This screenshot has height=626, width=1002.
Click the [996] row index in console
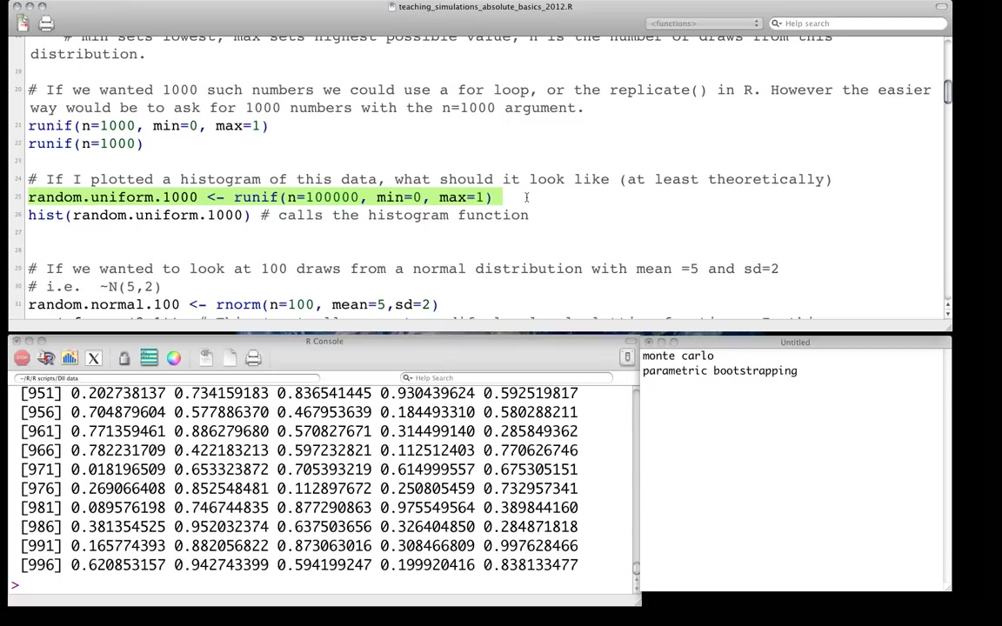(x=41, y=564)
